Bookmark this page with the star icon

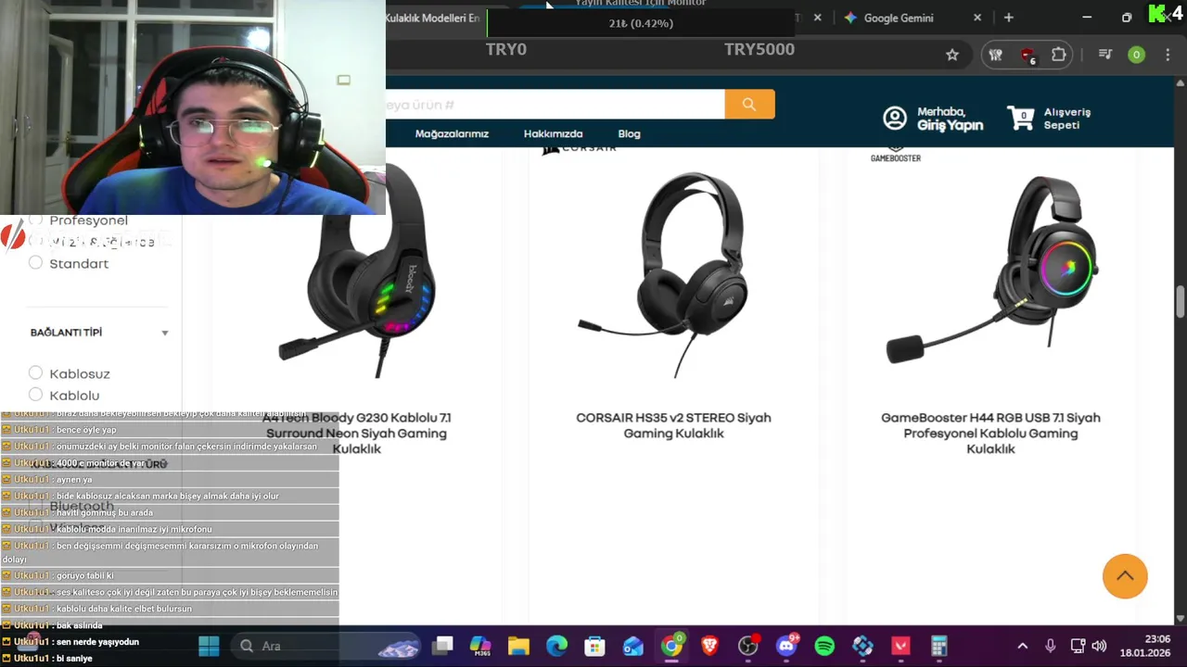click(952, 55)
